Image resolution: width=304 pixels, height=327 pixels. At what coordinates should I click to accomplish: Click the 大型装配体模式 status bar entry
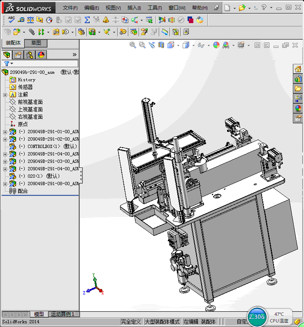click(x=162, y=322)
